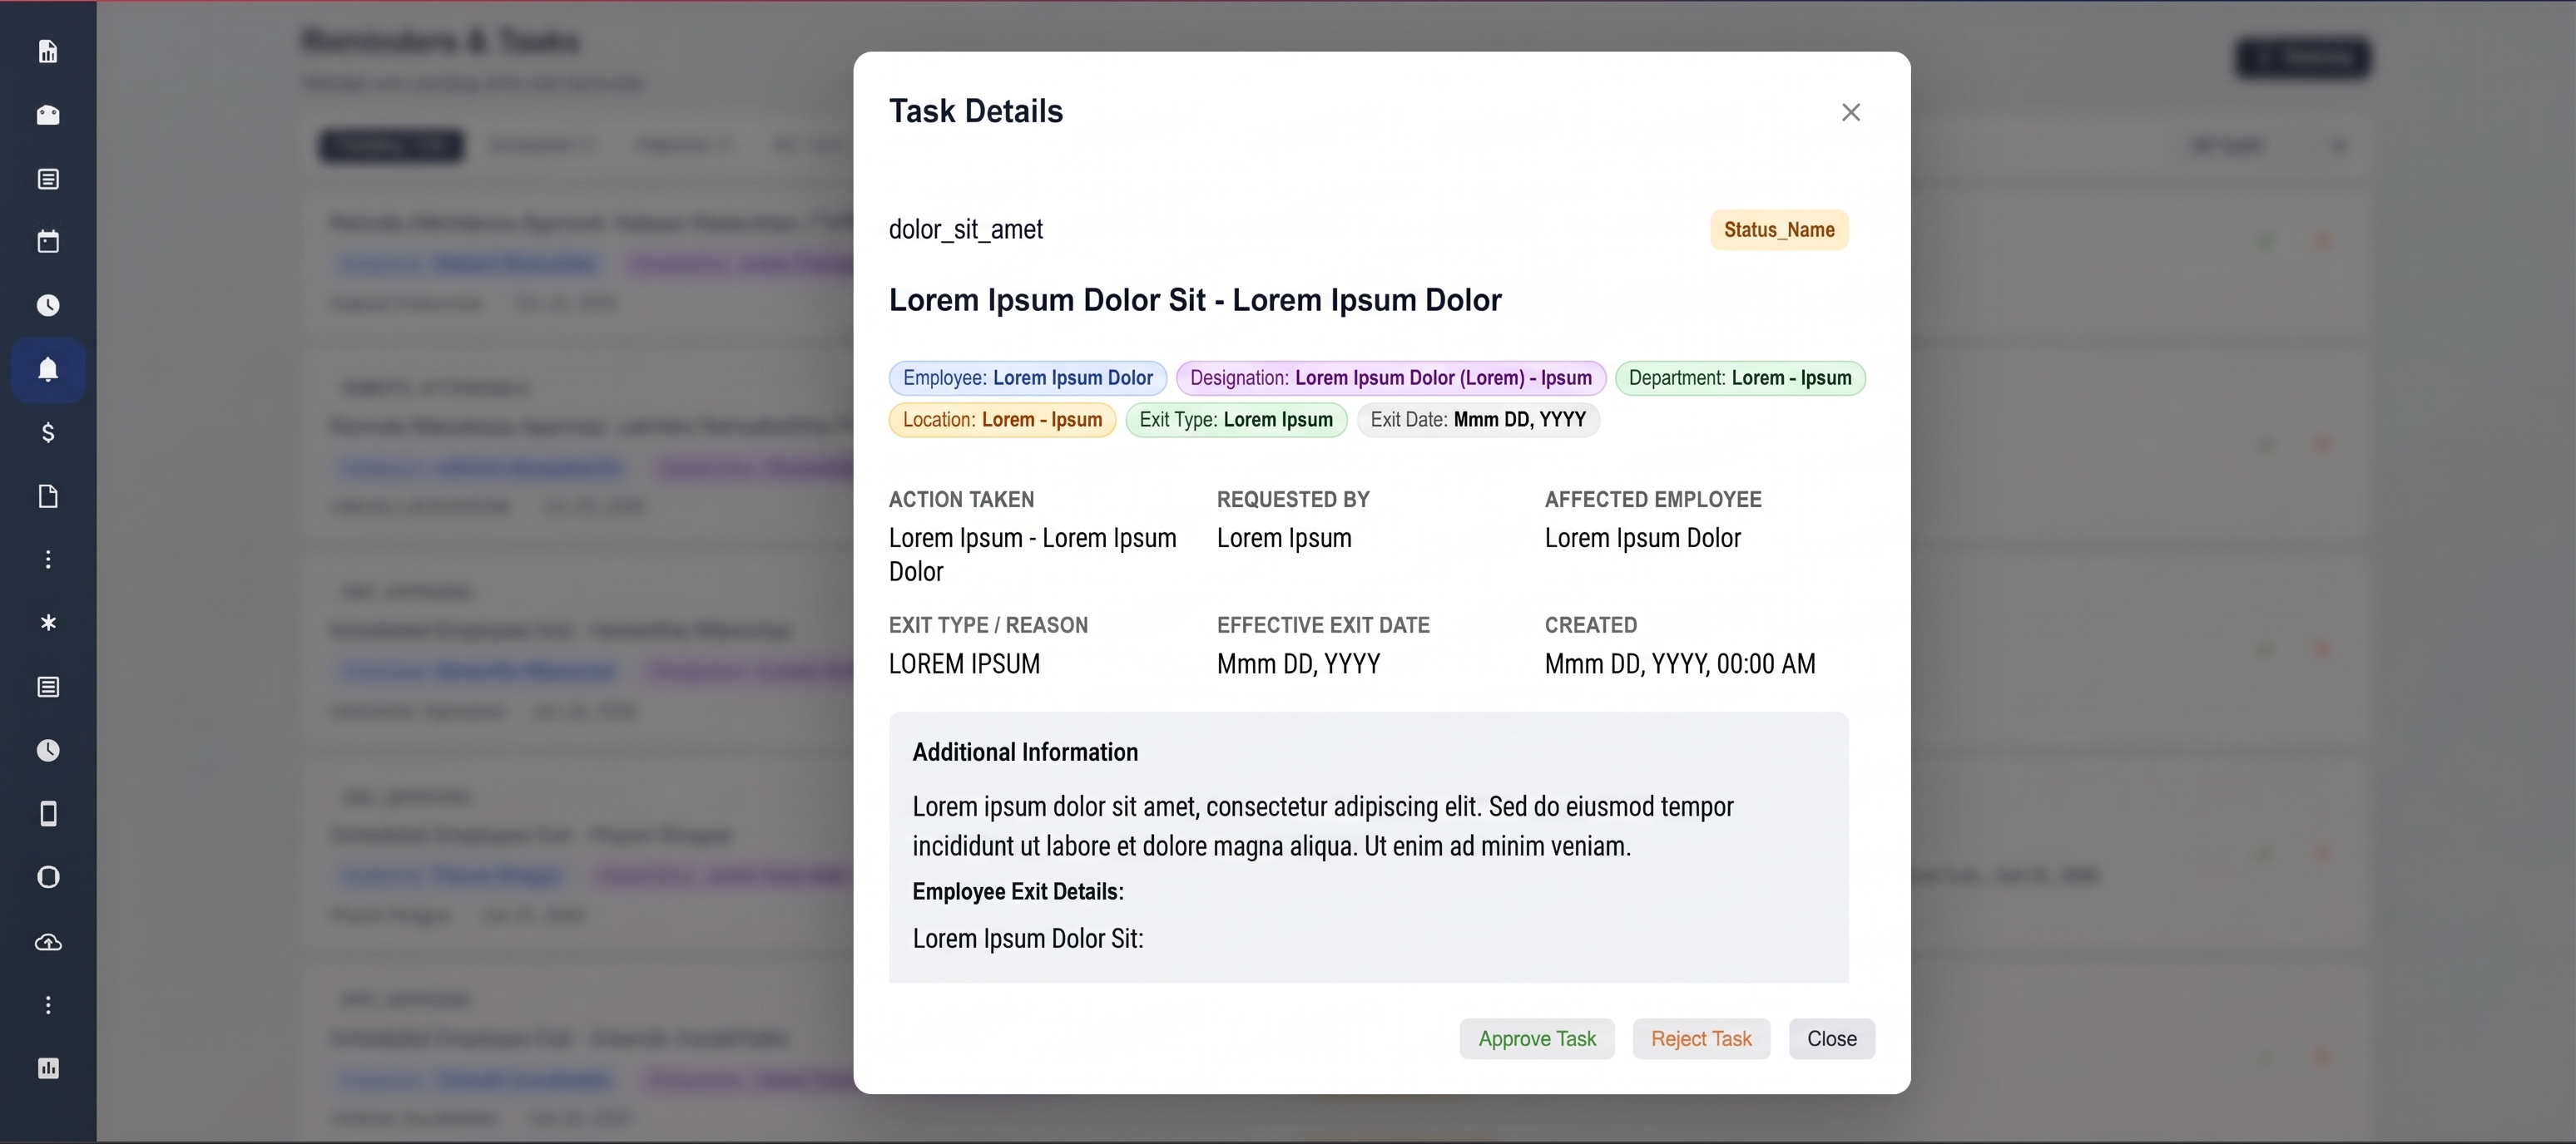Click the Exit Date: Mmm DD, YYYY chip
The height and width of the screenshot is (1144, 2576).
coord(1478,420)
